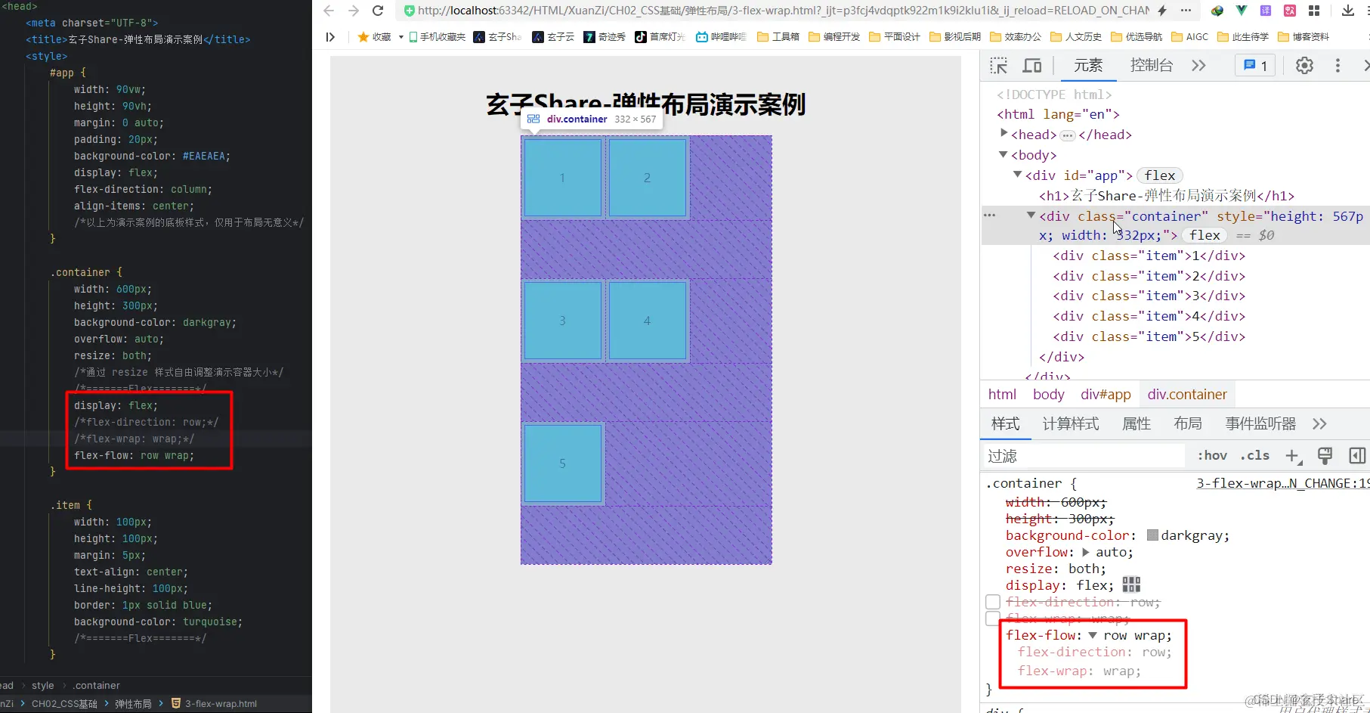Screen dimensions: 1370x713
Task: Open the address bar three-dots menu
Action: tap(1186, 11)
